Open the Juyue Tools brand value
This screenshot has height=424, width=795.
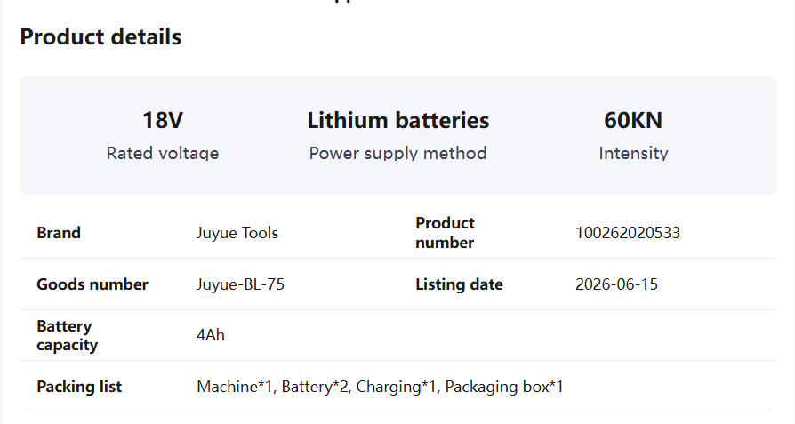coord(237,233)
